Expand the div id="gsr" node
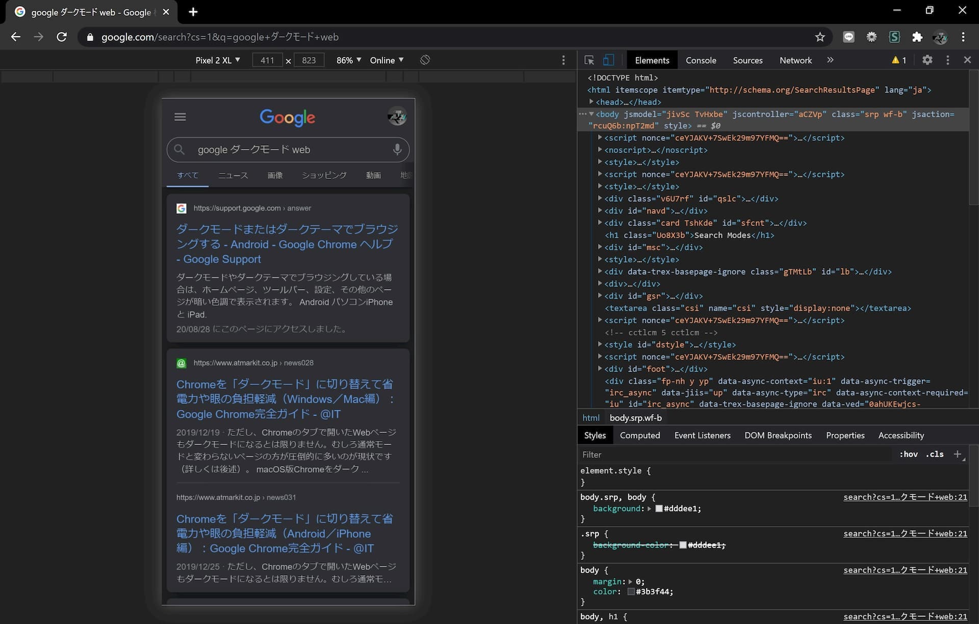979x624 pixels. [x=600, y=295]
